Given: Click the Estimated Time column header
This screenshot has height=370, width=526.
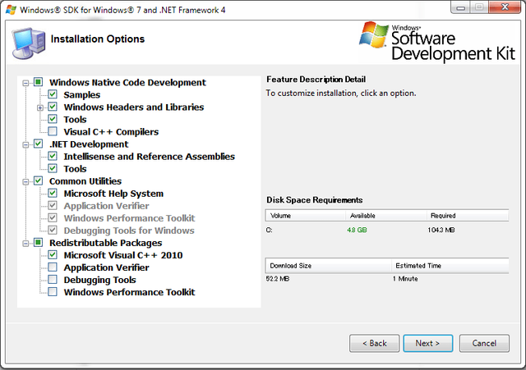Looking at the screenshot, I should pyautogui.click(x=450, y=266).
